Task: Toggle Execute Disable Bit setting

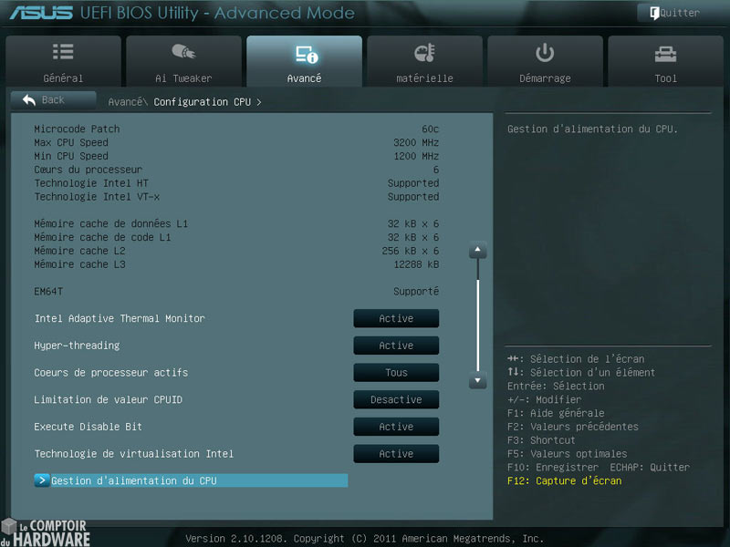Action: [x=395, y=426]
